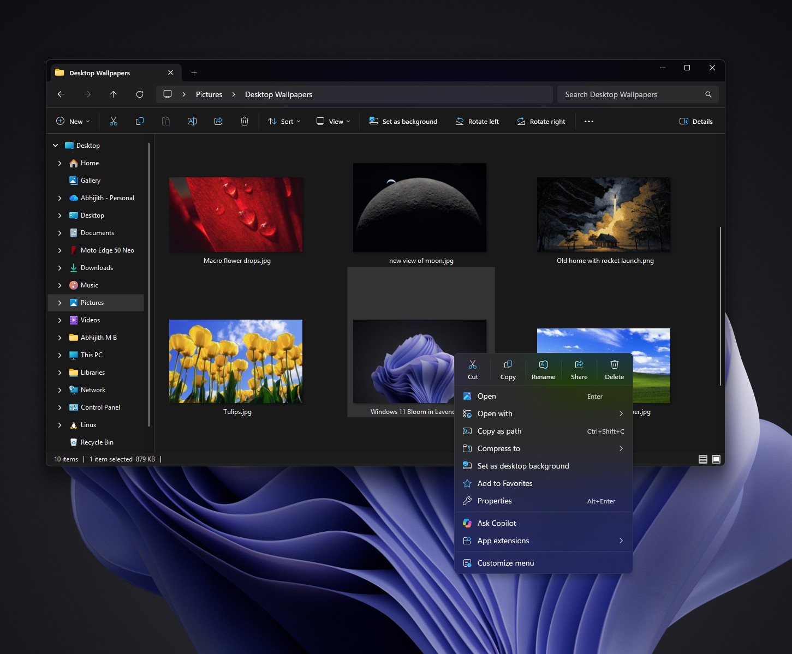Click Delete in the context menu
The height and width of the screenshot is (654, 792).
615,370
